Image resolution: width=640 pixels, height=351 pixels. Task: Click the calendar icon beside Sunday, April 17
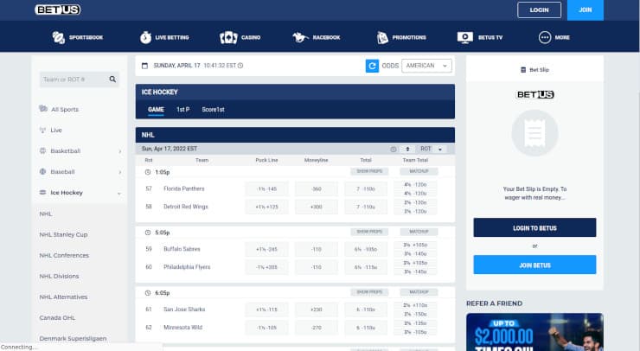tap(144, 66)
